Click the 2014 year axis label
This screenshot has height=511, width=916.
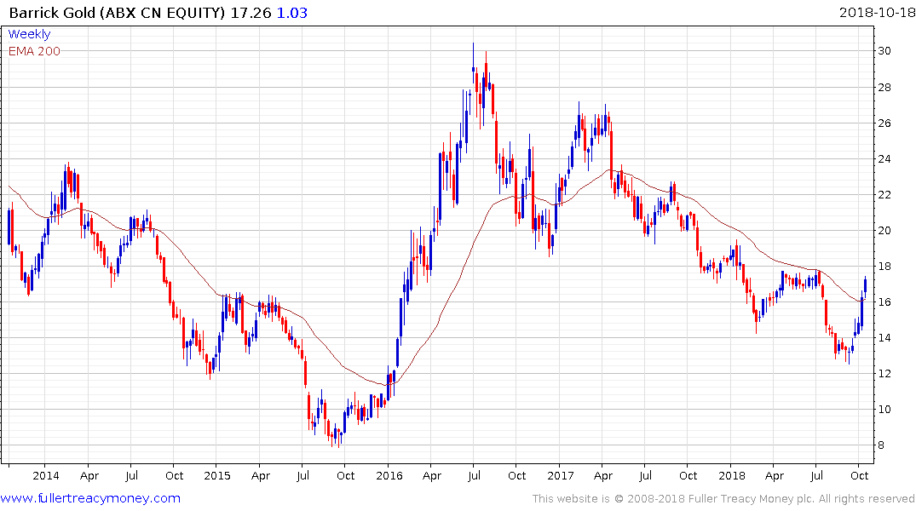tap(45, 475)
